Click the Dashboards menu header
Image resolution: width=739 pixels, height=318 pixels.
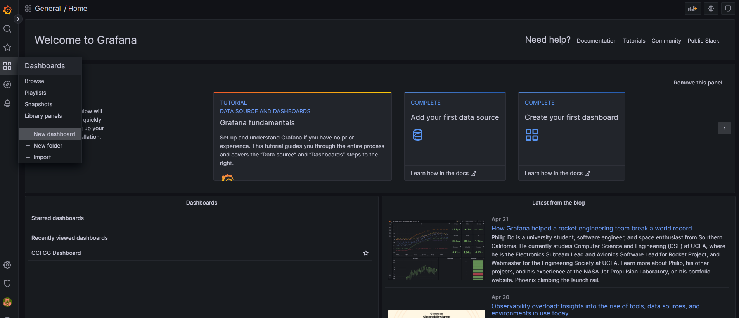pyautogui.click(x=50, y=66)
